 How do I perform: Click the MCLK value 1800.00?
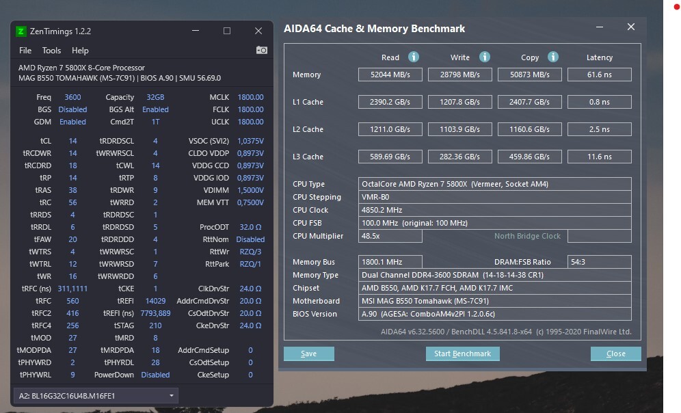point(250,97)
